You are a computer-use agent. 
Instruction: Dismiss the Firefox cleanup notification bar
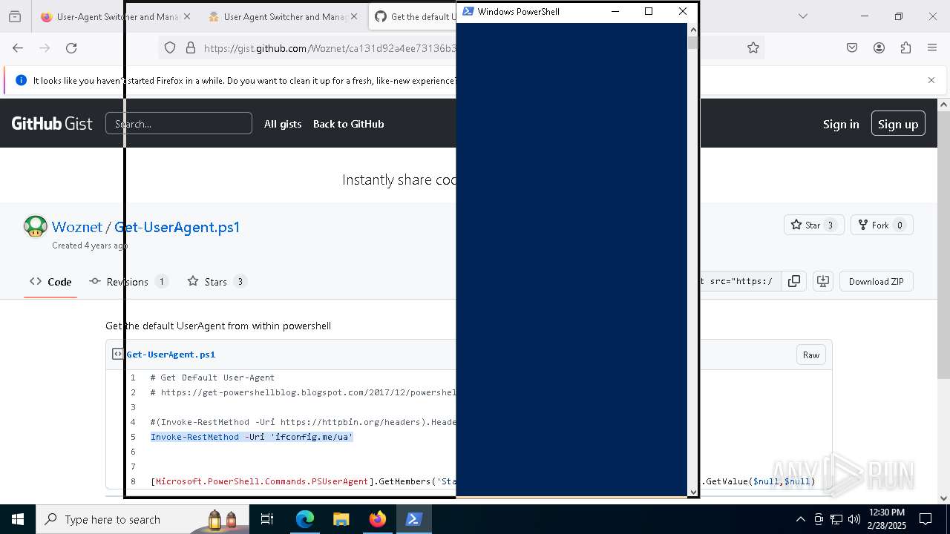(931, 80)
